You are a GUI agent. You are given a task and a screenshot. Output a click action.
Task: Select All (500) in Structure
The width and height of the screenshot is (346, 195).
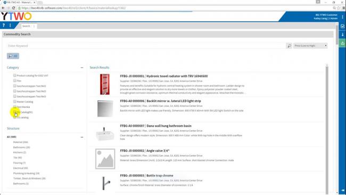pyautogui.click(x=12, y=137)
